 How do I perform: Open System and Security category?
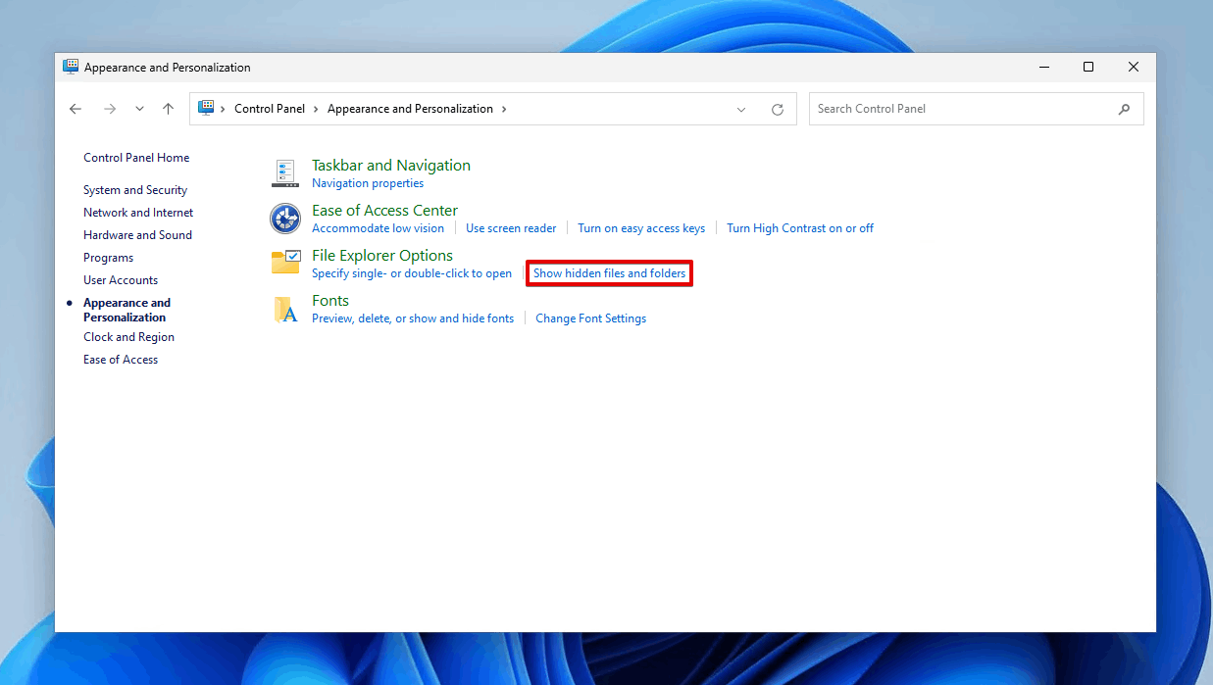pos(135,190)
